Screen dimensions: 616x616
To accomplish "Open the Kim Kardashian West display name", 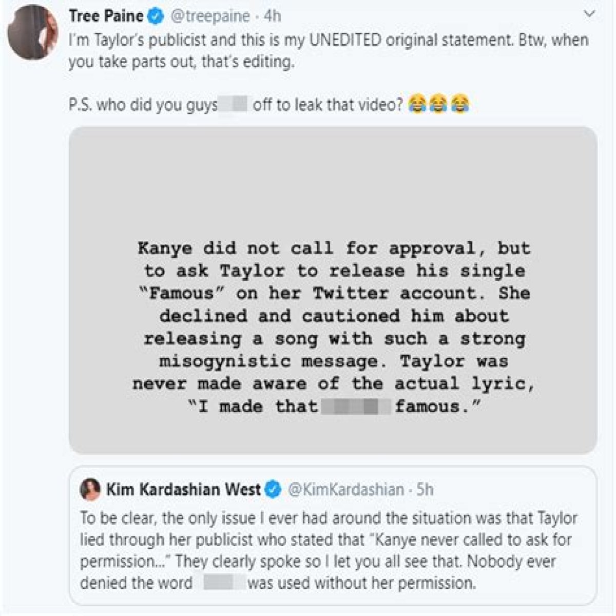I will coord(184,490).
